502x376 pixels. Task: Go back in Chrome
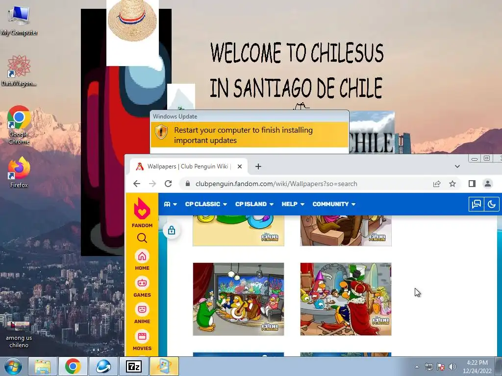137,184
